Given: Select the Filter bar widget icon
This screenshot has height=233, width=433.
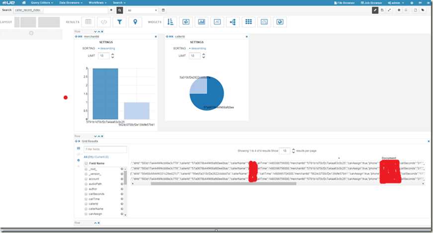Looking at the screenshot, I should (119, 22).
